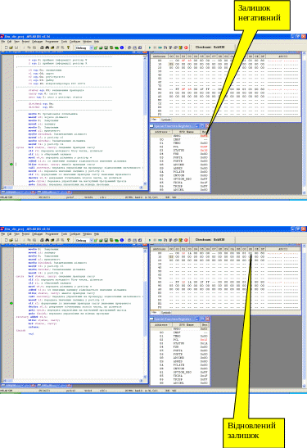The image size is (307, 448).
Task: Click Run icon in upper MPLAB debug toolbar
Action: [x=150, y=48]
